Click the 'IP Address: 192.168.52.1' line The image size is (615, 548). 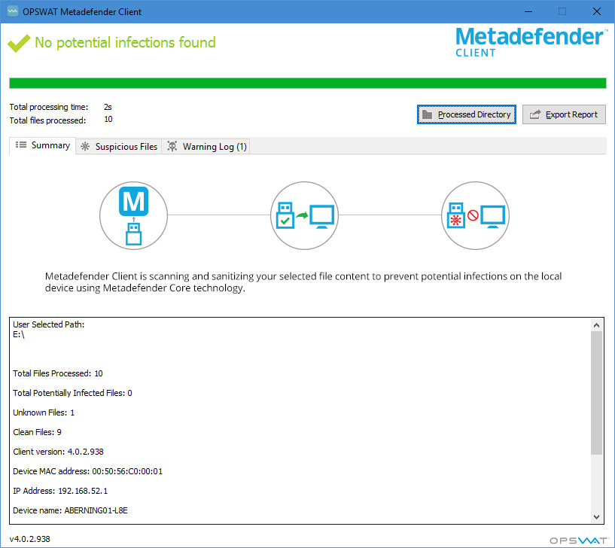(60, 491)
